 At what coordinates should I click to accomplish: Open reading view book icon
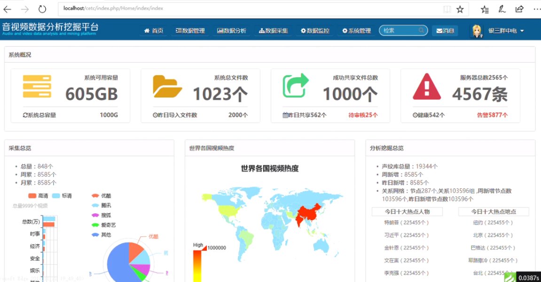click(x=447, y=9)
